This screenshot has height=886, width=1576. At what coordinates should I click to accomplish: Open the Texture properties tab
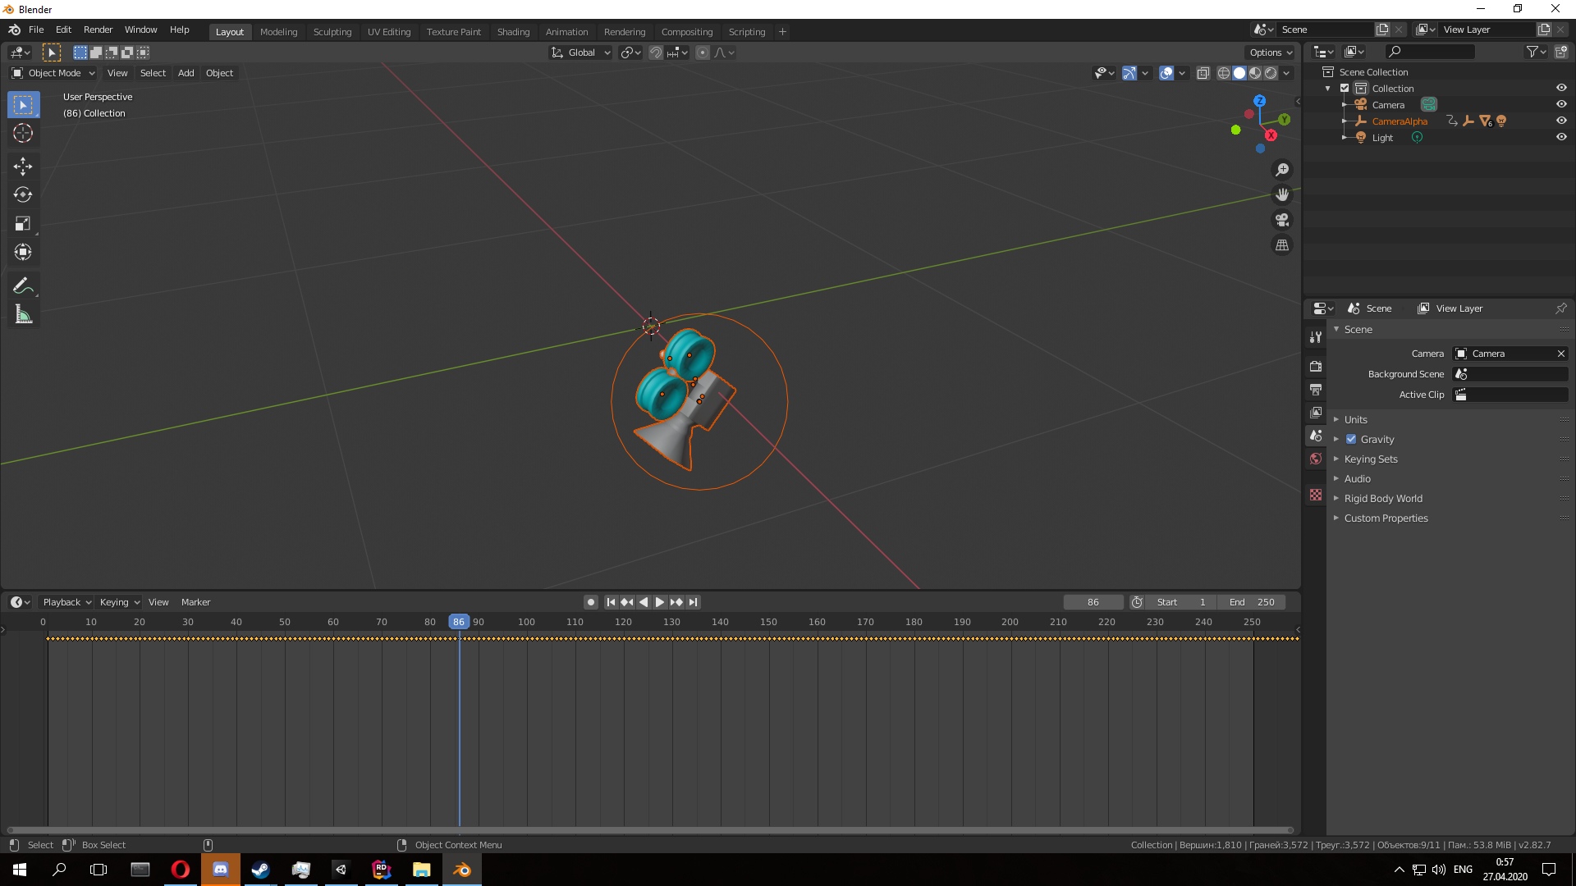click(1316, 495)
